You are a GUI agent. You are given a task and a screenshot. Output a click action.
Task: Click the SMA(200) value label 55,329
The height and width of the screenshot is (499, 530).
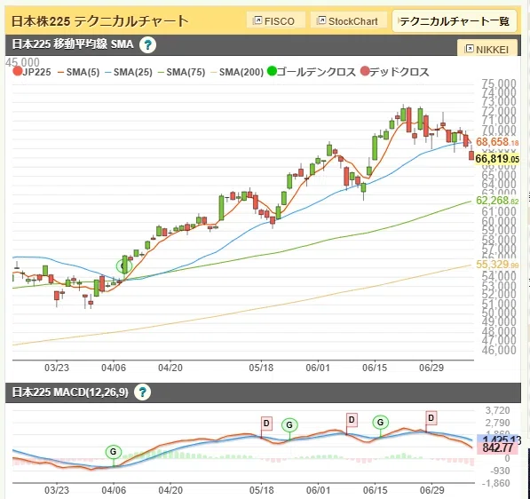[497, 265]
